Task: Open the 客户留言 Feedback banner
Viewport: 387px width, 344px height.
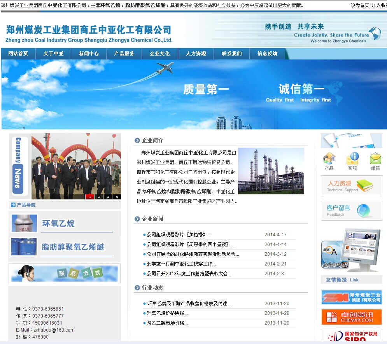Action: 352,210
